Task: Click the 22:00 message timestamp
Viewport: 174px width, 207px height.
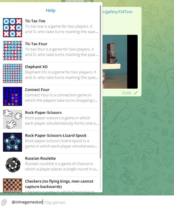Action: [x=126, y=93]
